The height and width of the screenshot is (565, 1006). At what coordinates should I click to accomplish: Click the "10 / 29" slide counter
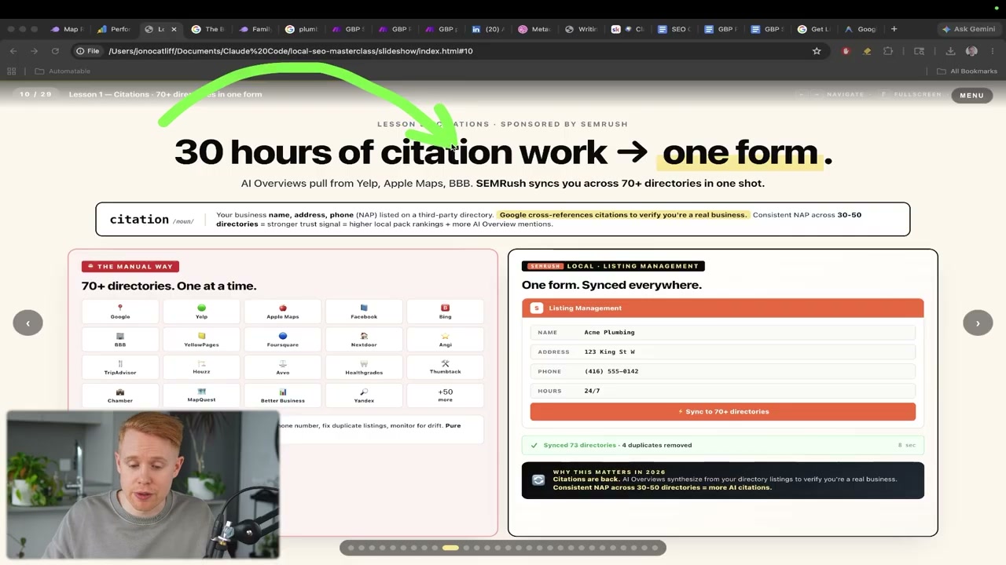35,94
